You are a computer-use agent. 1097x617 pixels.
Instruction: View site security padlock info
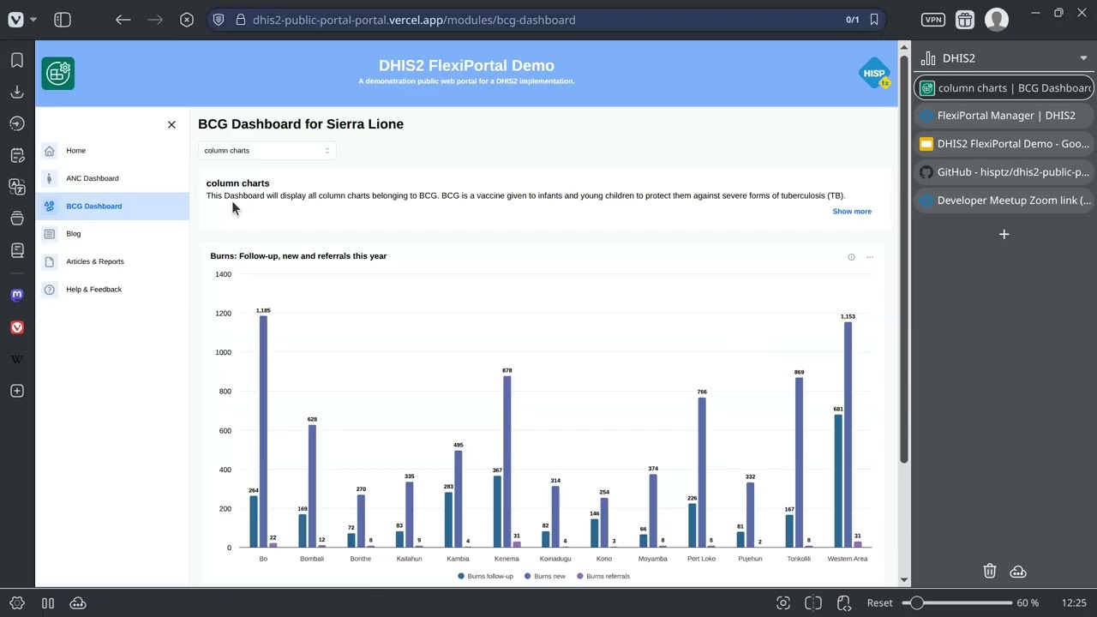(x=240, y=20)
